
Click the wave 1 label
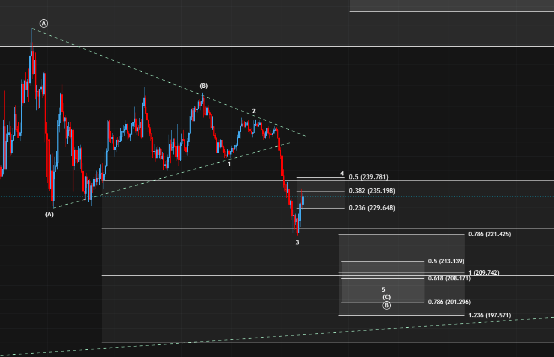229,164
